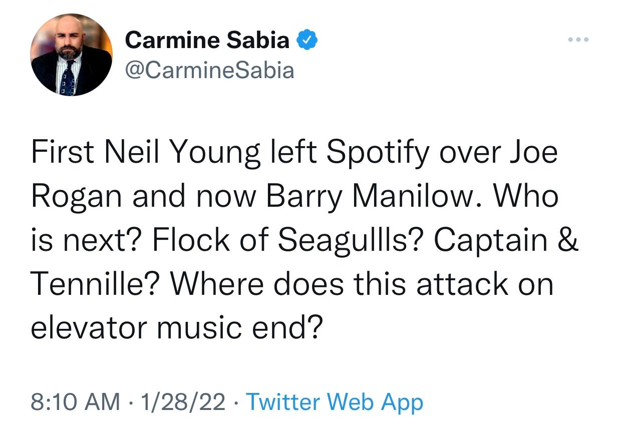Click the display name Carmine Sabia
622x429 pixels.
click(207, 40)
